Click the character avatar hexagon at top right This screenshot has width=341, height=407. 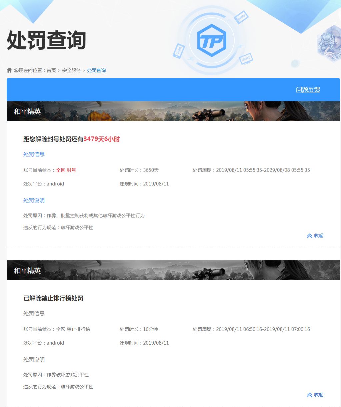point(329,43)
